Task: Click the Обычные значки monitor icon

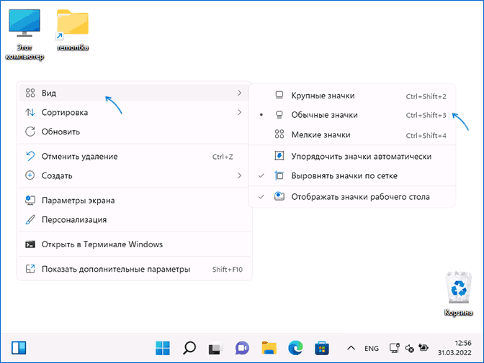Action: click(279, 115)
